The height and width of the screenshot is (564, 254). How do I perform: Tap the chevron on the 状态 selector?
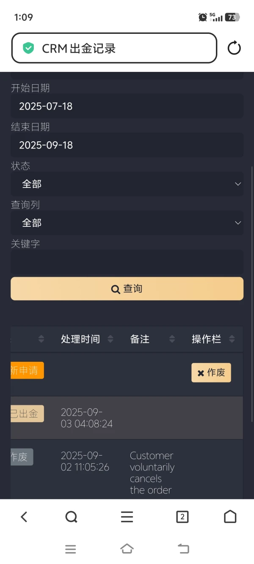pyautogui.click(x=238, y=184)
